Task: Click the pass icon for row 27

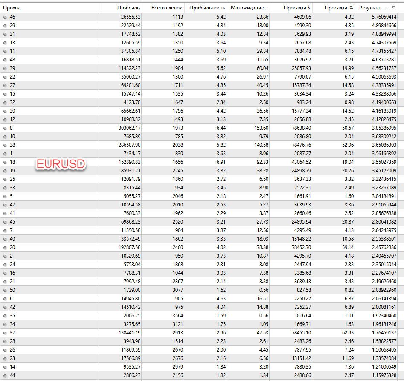Action: 5,85
